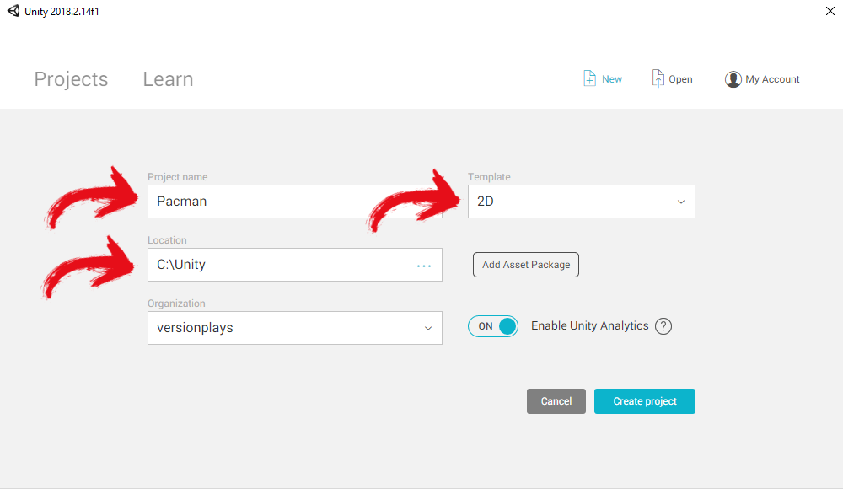Click the My Account label
843x489 pixels.
[772, 79]
